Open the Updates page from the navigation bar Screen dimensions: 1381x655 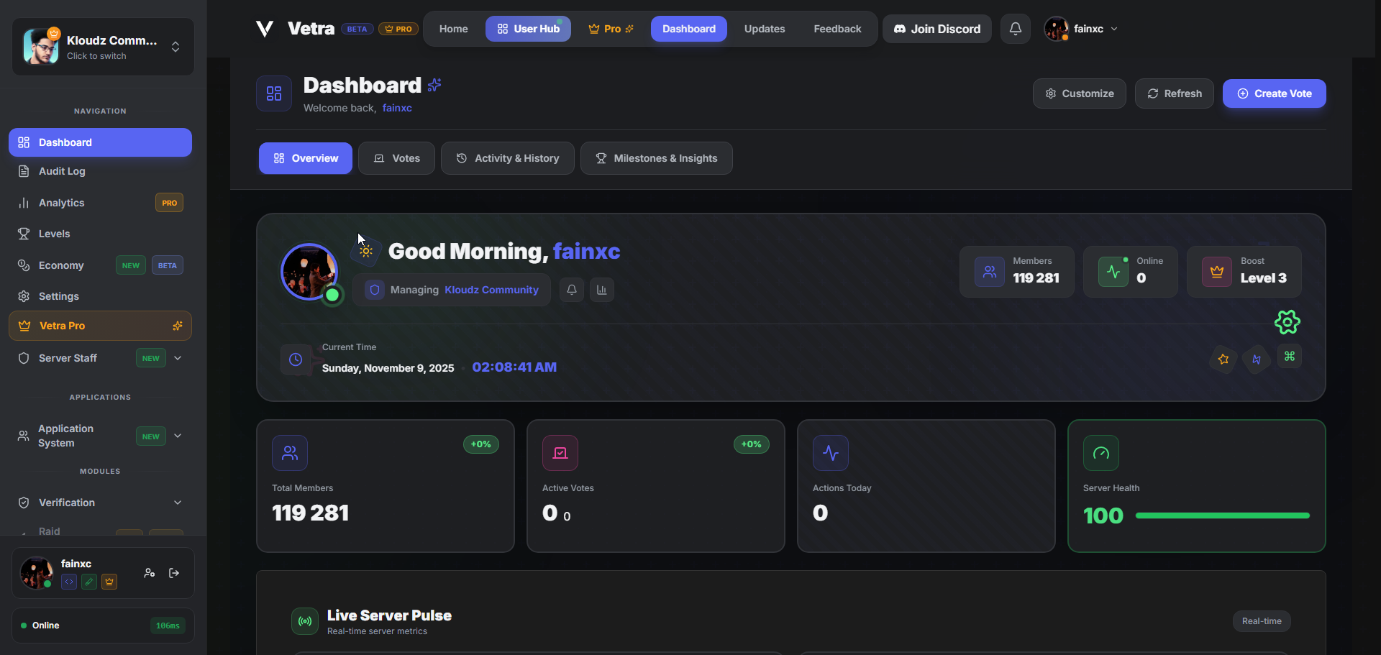click(764, 29)
